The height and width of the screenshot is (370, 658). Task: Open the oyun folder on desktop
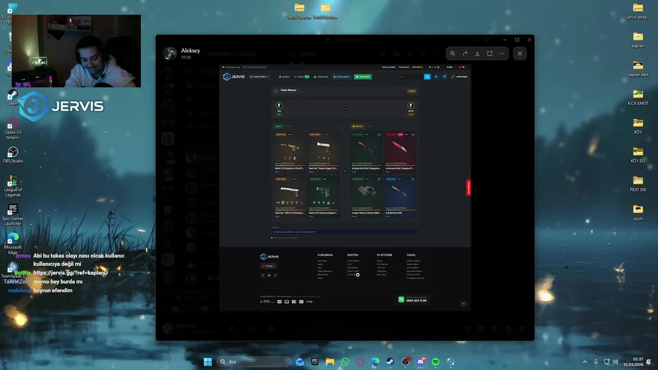click(x=638, y=212)
